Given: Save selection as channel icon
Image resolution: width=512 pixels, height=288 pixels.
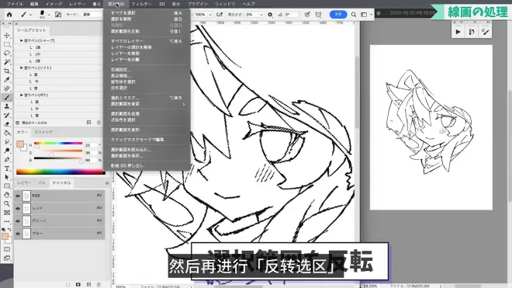Looking at the screenshot, I should [x=78, y=284].
